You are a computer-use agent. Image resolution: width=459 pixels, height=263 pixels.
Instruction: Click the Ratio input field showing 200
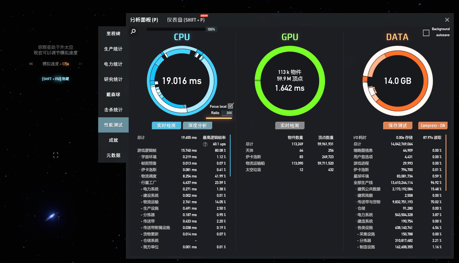pos(227,113)
